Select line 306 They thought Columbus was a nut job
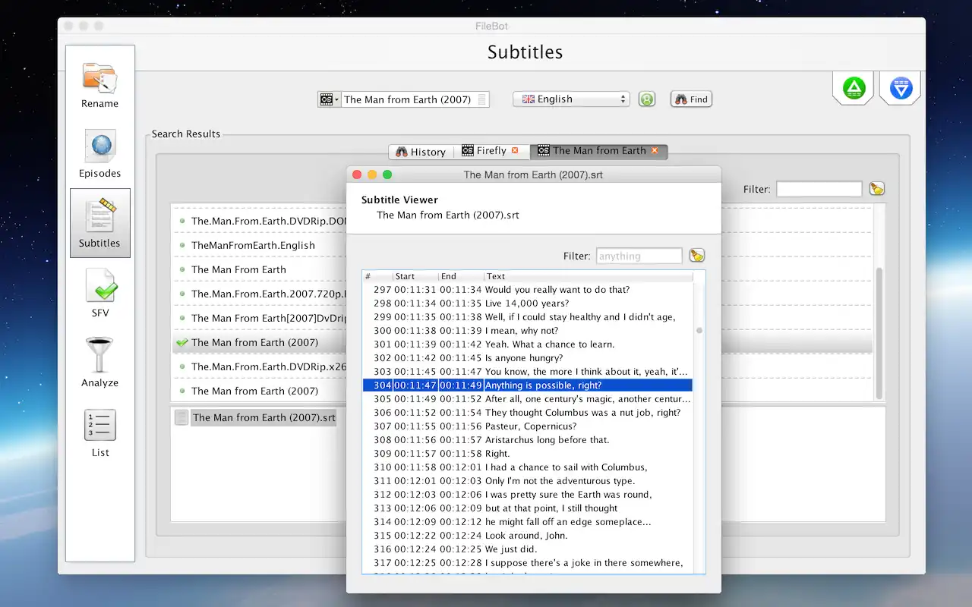 (x=528, y=413)
